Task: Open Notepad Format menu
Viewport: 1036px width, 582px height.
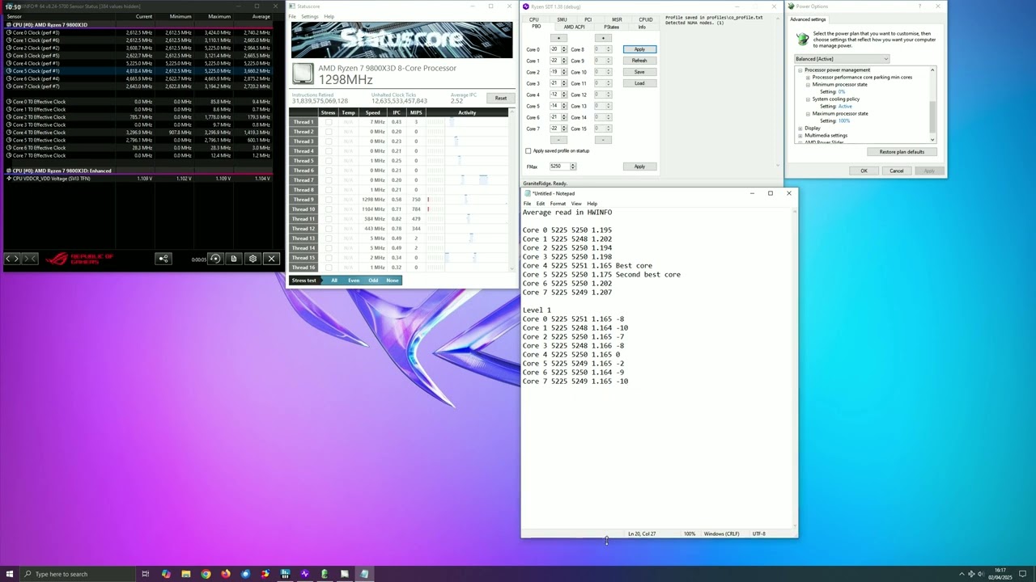Action: point(558,204)
